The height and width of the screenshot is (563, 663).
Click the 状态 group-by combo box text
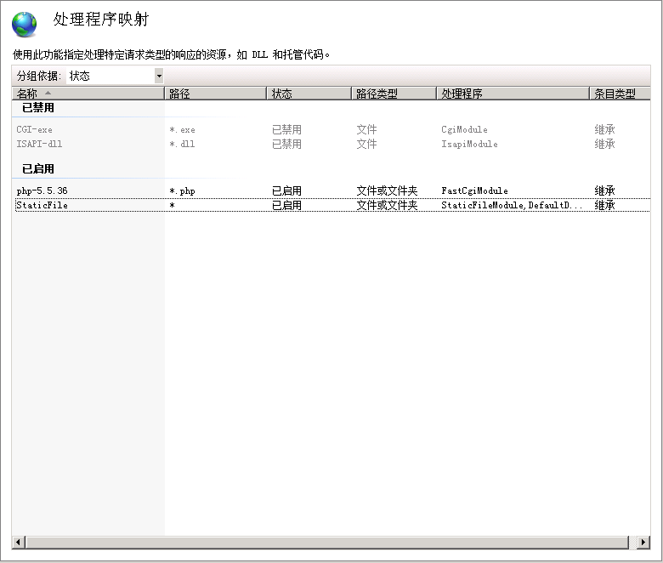pos(109,76)
